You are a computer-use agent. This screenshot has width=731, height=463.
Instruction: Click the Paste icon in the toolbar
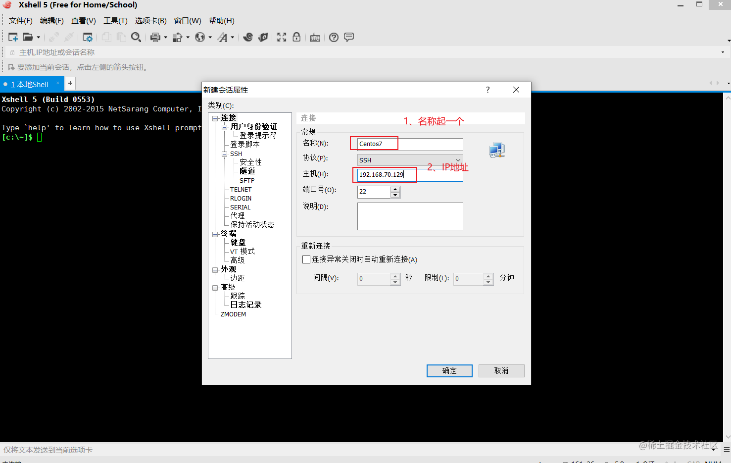(121, 37)
